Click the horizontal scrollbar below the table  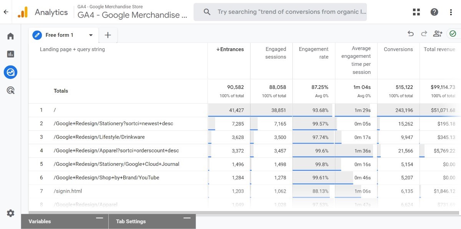click(x=245, y=213)
